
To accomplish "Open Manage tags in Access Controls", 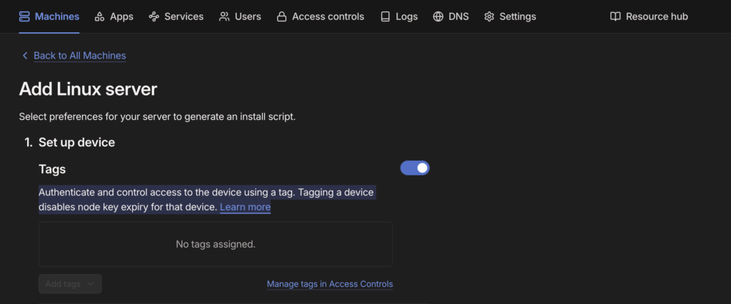I will 329,284.
